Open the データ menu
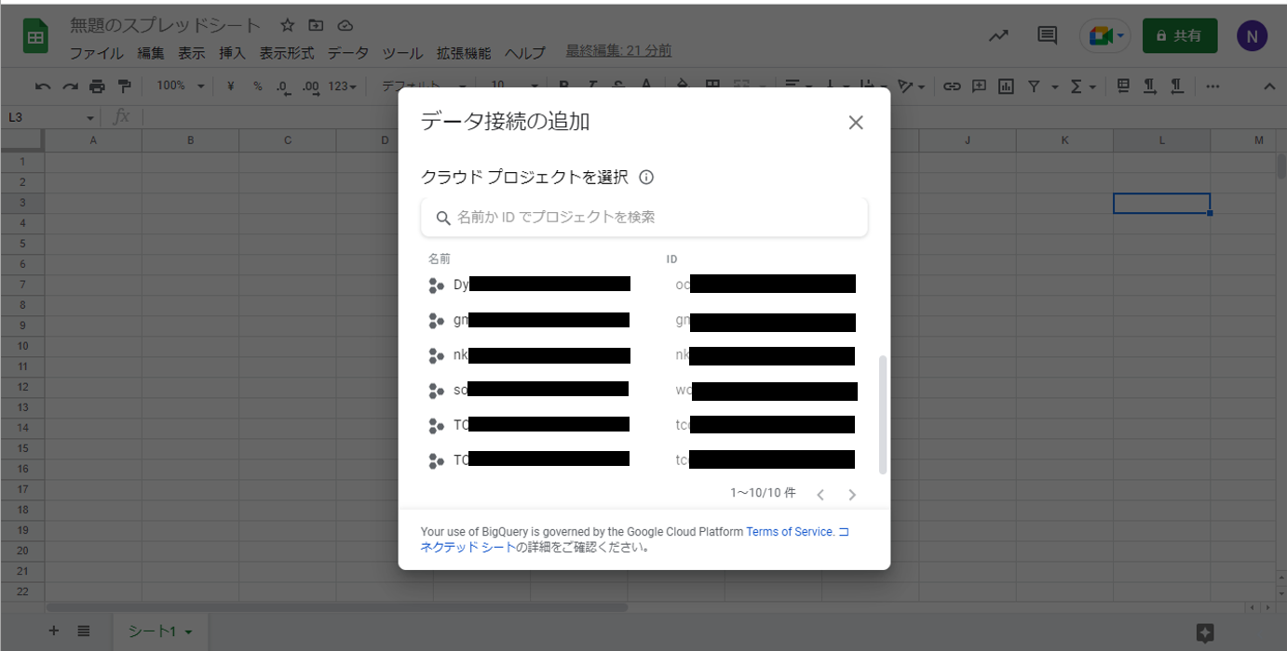This screenshot has width=1287, height=651. pos(347,53)
